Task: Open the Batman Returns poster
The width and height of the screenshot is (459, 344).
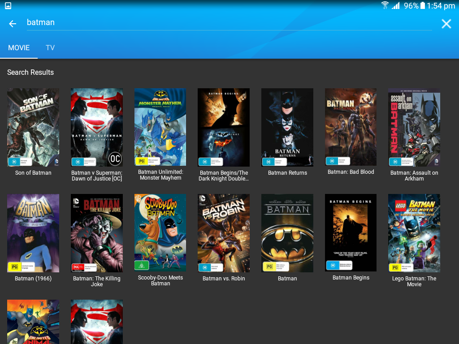Action: [x=287, y=127]
